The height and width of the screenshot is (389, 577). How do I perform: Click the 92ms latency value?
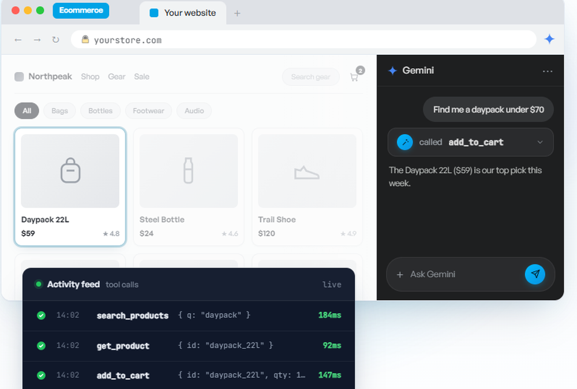332,345
